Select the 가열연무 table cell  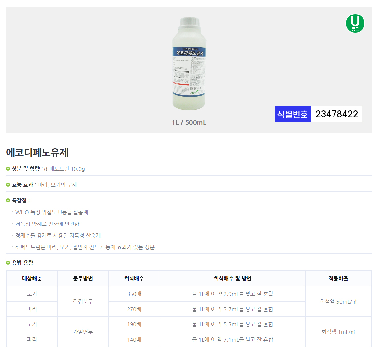click(83, 332)
